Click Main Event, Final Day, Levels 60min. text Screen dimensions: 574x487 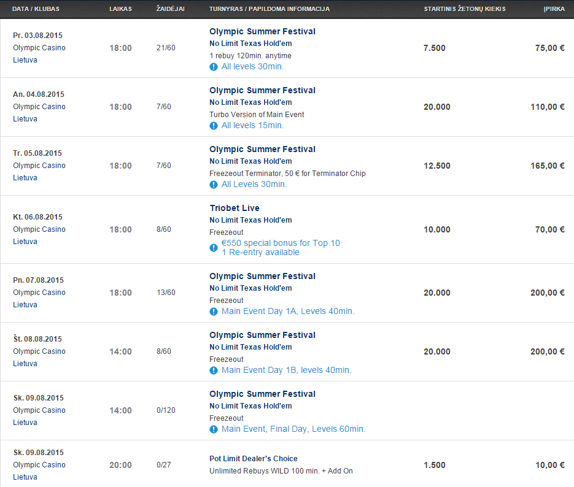tap(293, 429)
